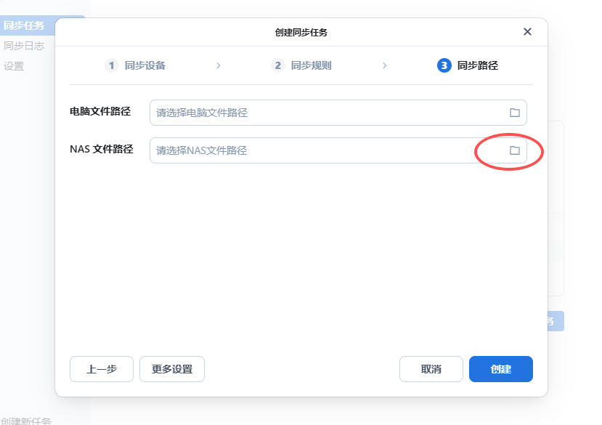Click the 取消 button

431,369
